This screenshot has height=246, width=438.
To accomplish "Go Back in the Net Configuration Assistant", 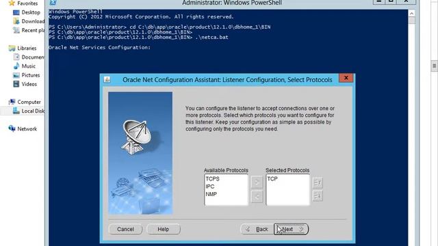I will pos(257,229).
